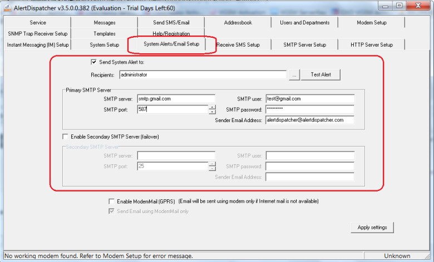This screenshot has height=262, width=434.
Task: Uncheck Send System Alert to checkbox
Action: [93, 62]
